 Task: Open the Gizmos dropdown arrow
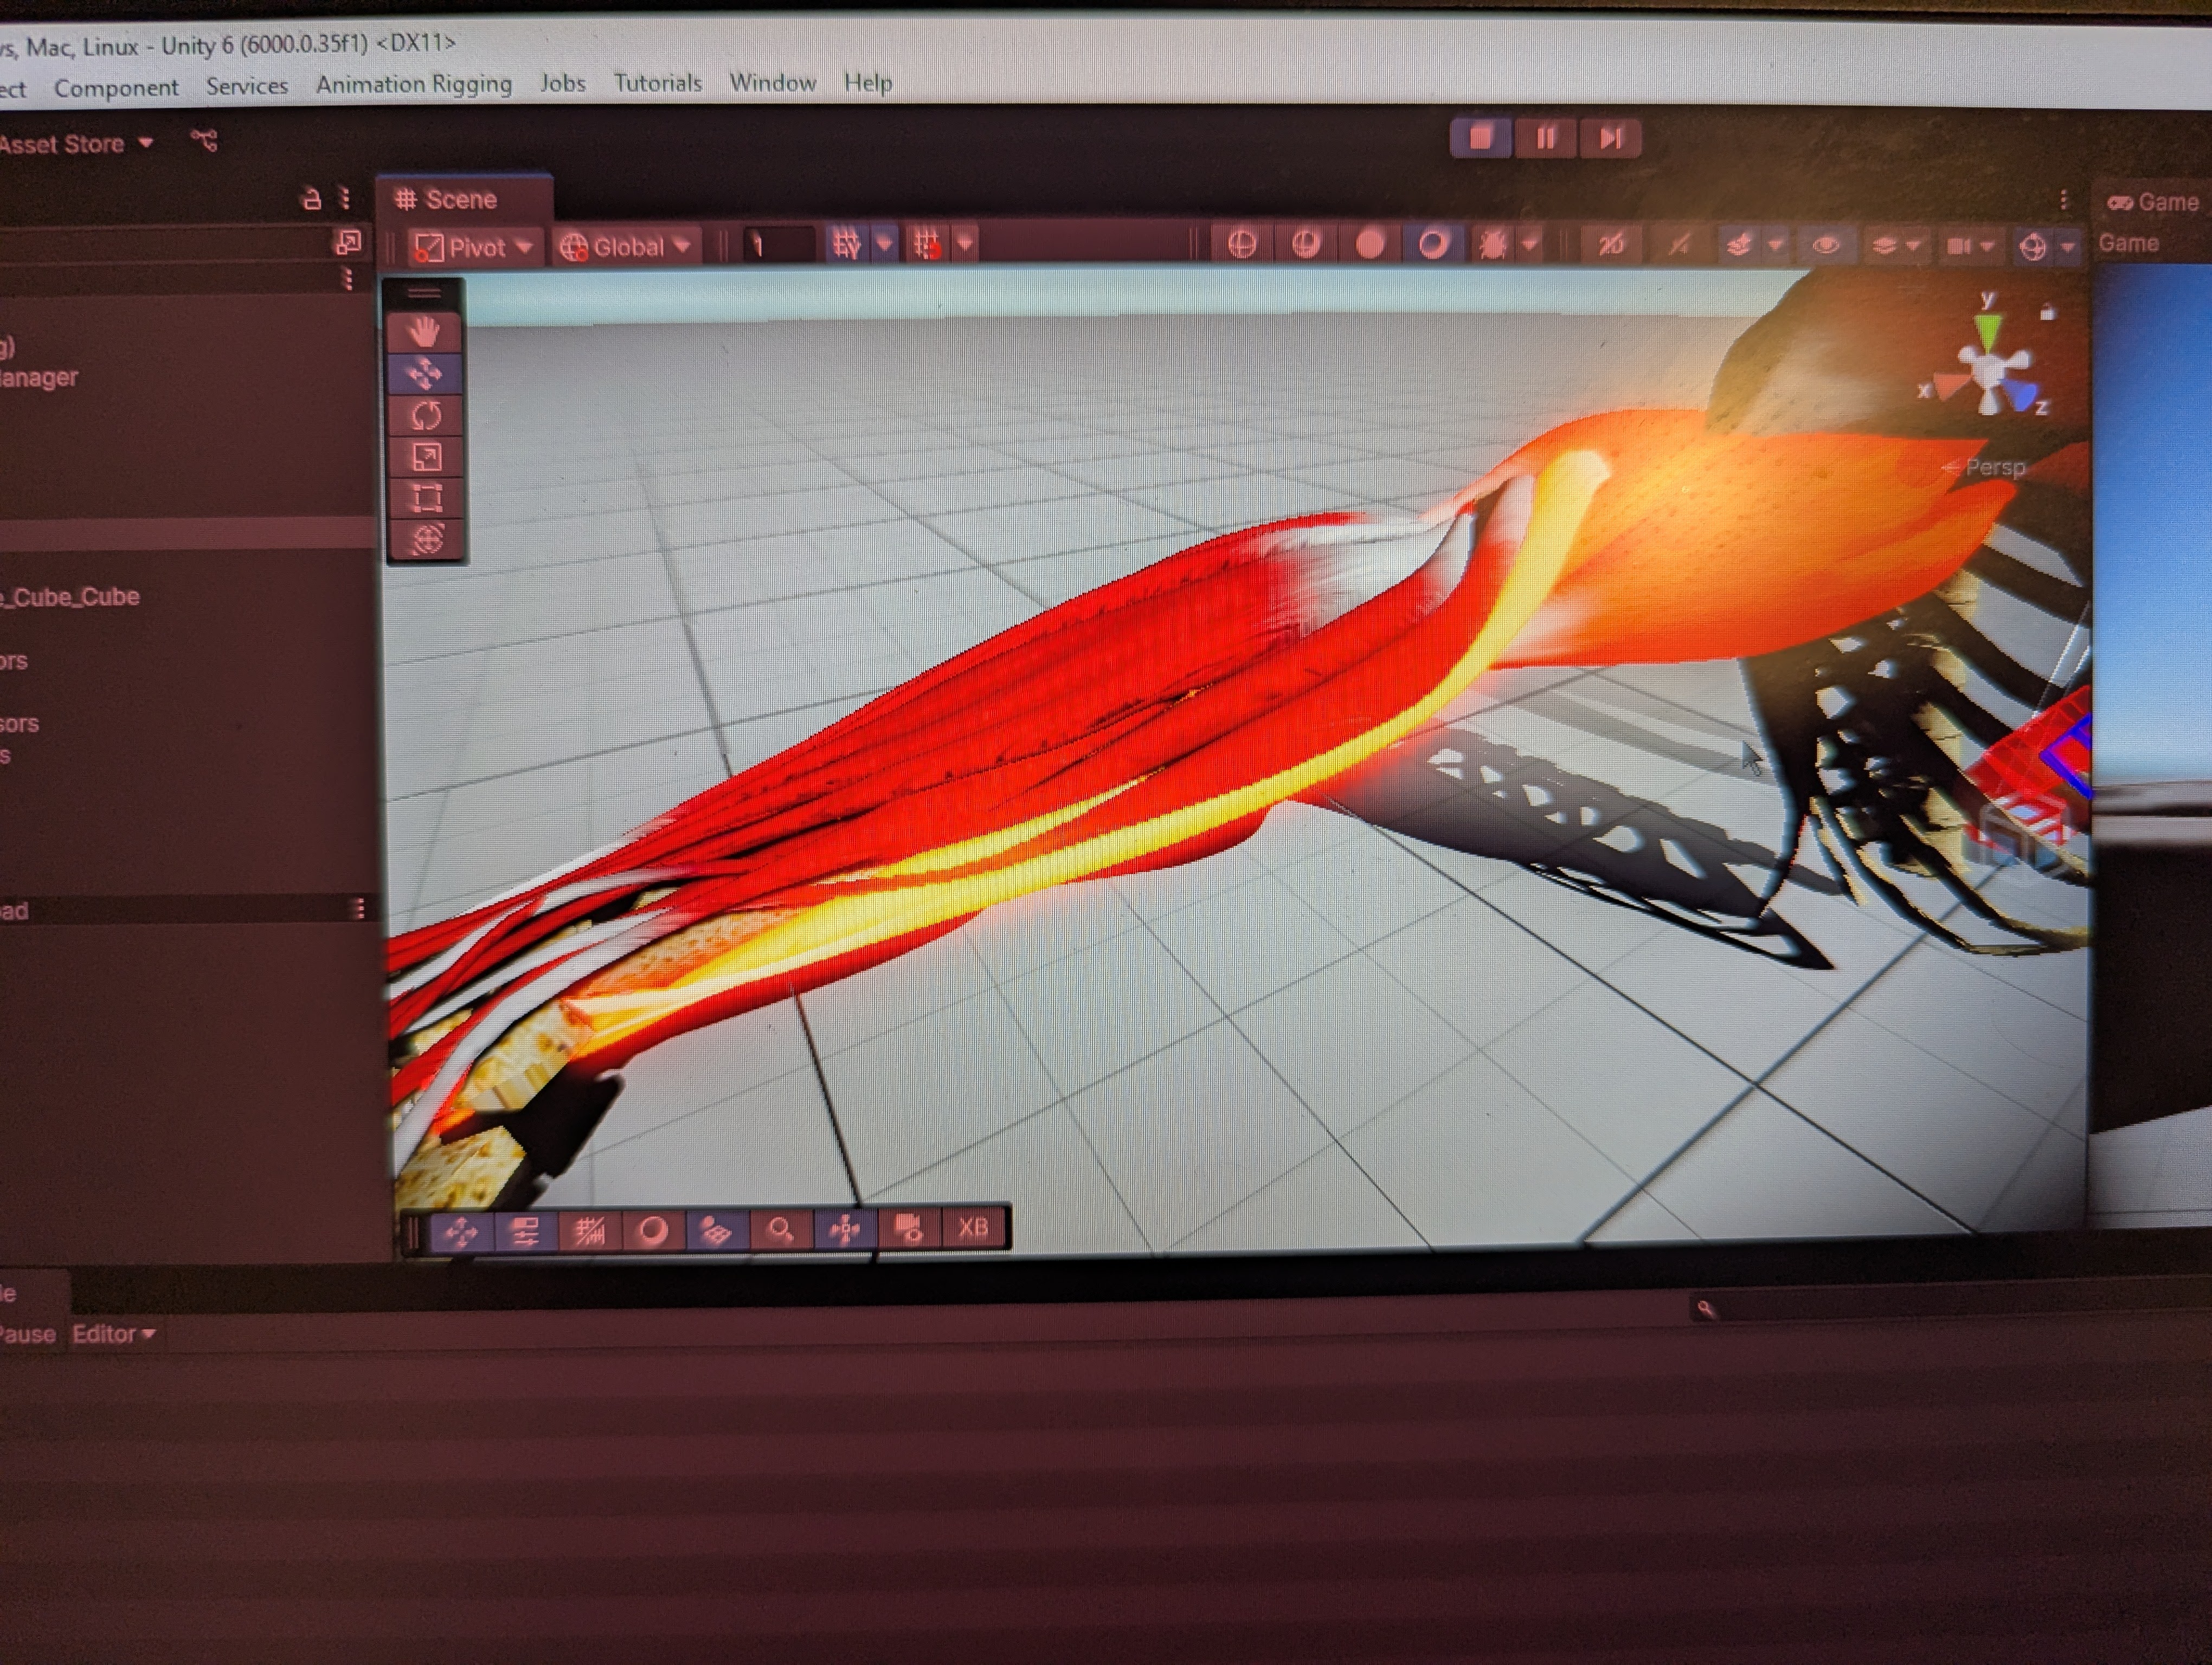(x=2068, y=246)
